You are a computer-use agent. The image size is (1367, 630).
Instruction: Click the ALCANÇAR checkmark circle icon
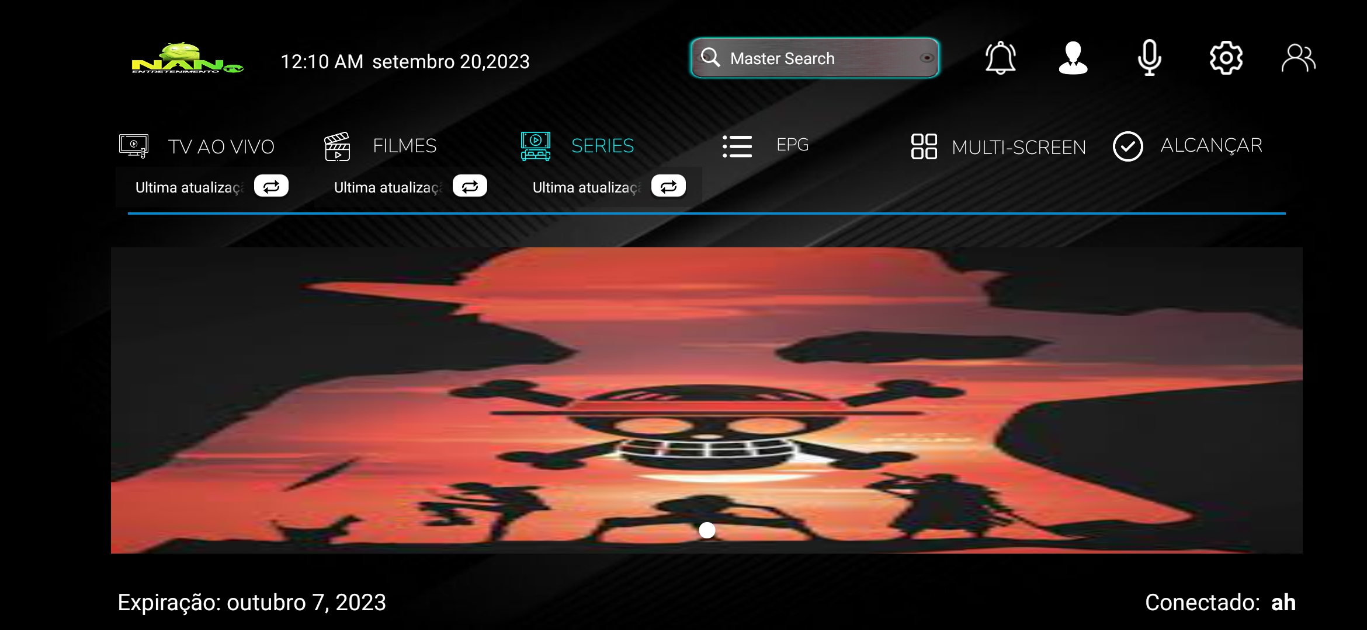[1127, 146]
